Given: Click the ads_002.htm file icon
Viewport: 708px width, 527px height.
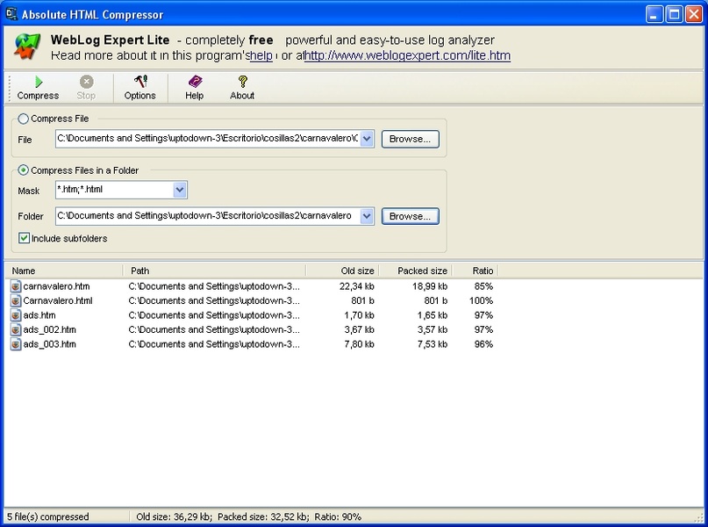Looking at the screenshot, I should point(16,329).
